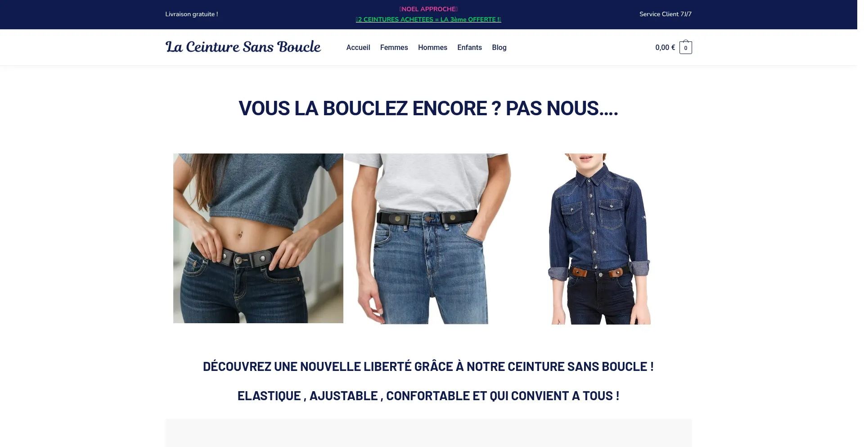Open the man in gray t-shirt photo
The image size is (864, 447).
428,239
